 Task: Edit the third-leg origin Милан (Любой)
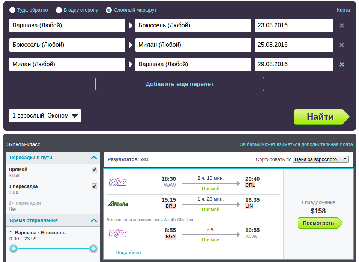67,64
